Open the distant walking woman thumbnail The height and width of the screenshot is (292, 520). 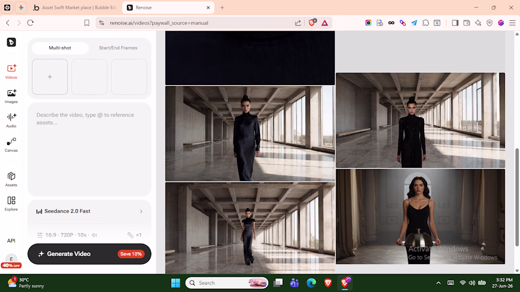point(250,228)
